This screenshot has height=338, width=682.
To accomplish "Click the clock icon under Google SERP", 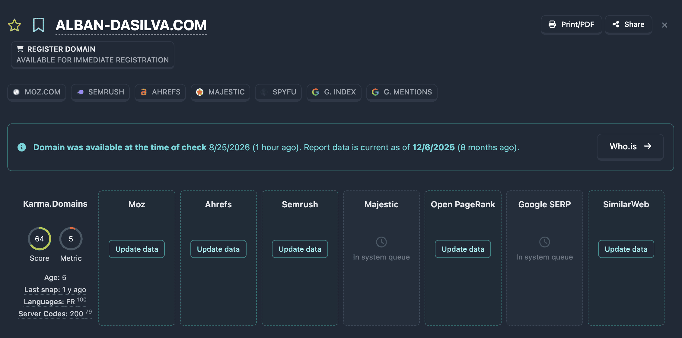I will click(x=545, y=242).
